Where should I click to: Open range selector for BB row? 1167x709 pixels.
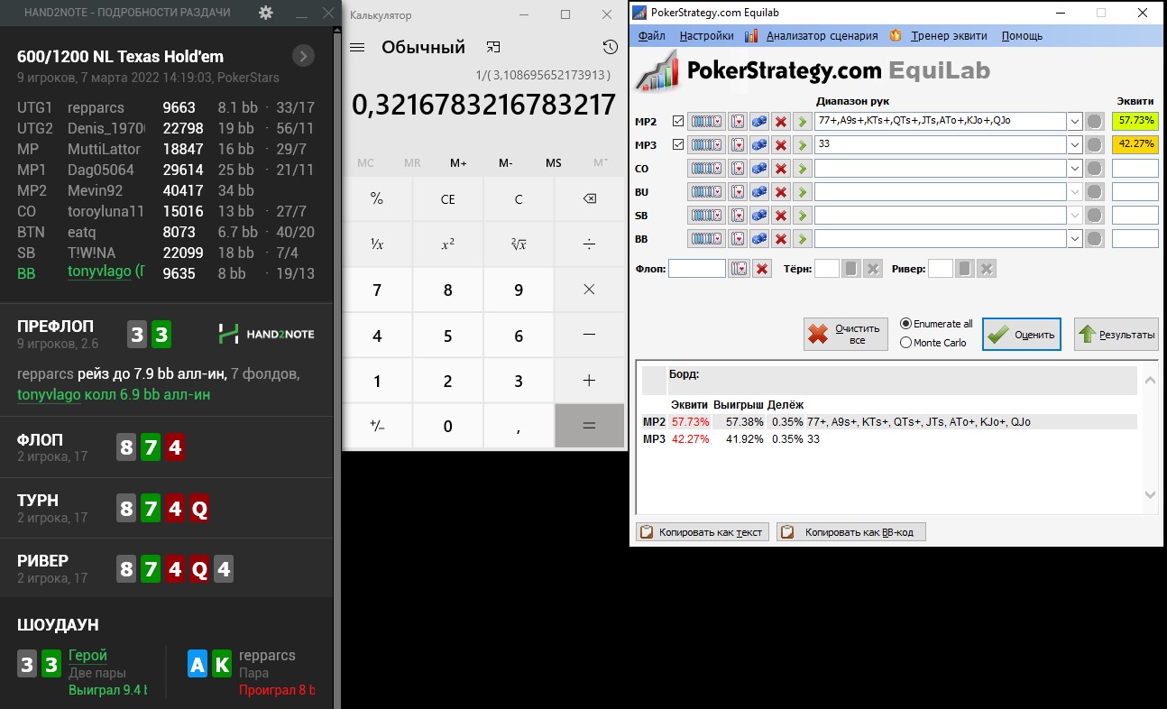[x=706, y=239]
